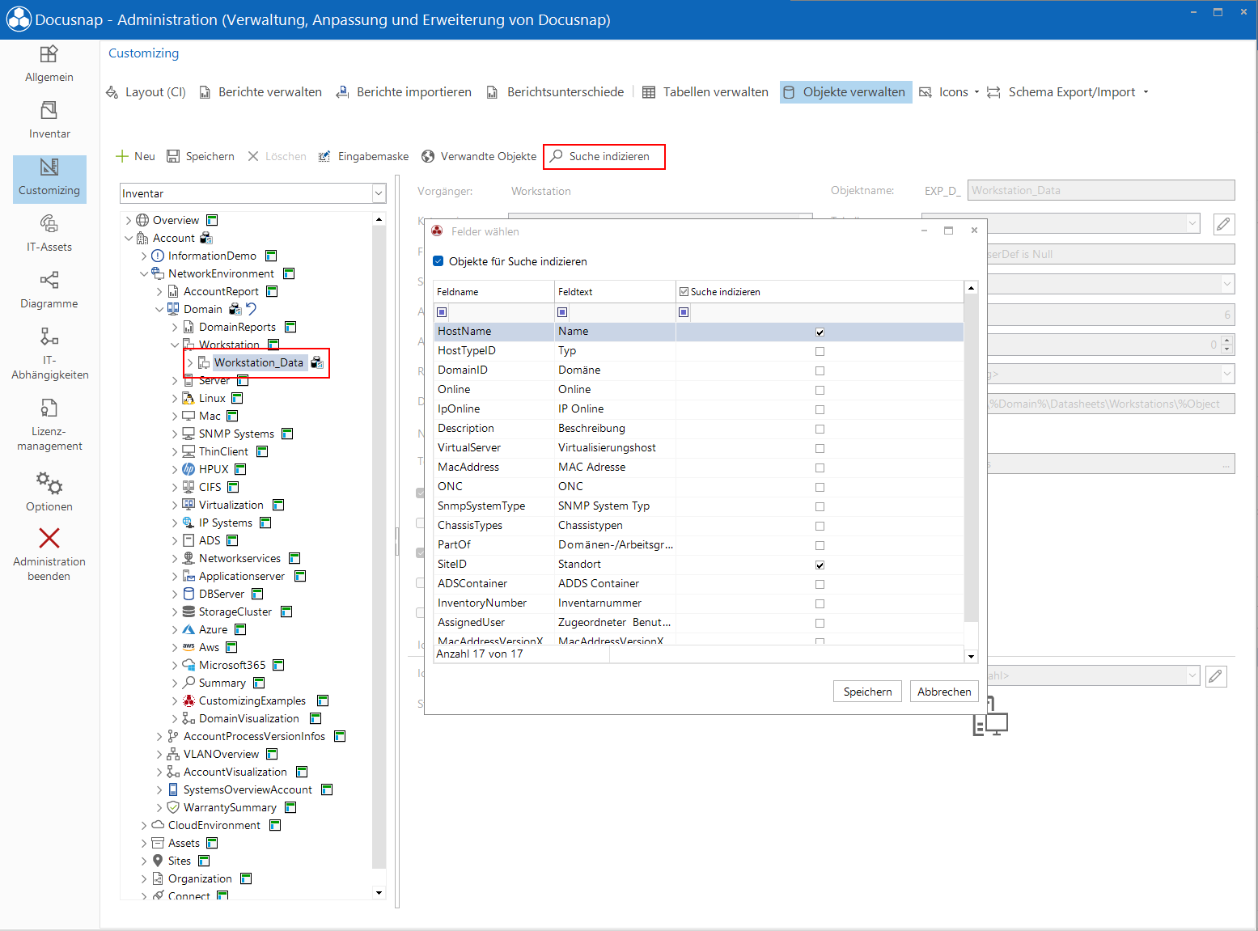Check Suche indizieren for MacAddress row
The width and height of the screenshot is (1258, 931).
point(820,468)
